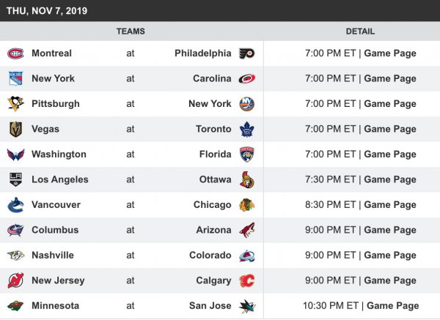Click the Toronto Maple Leafs logo

(x=246, y=129)
